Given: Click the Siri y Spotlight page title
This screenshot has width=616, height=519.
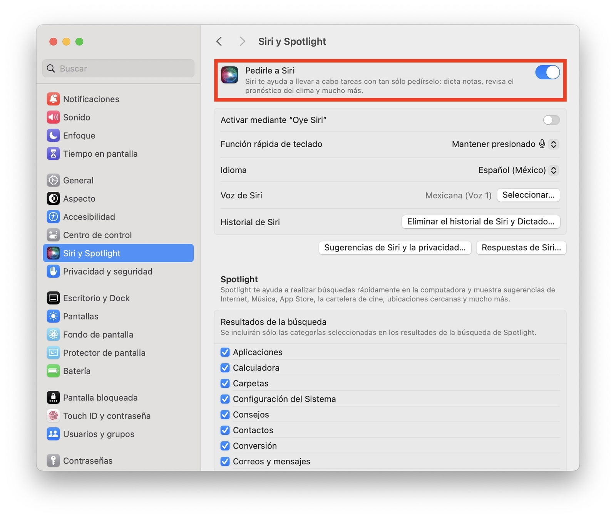Looking at the screenshot, I should [292, 41].
